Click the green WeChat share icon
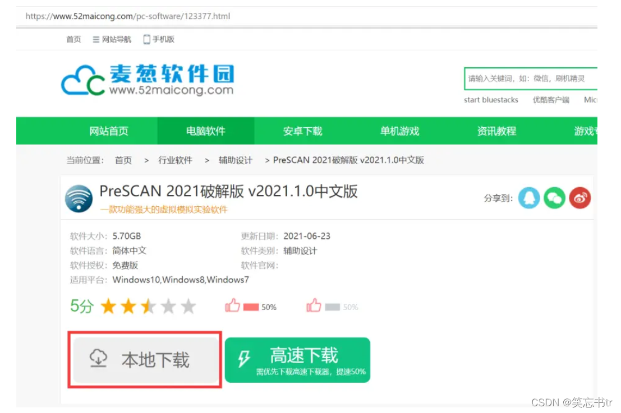The width and height of the screenshot is (621, 413). tap(554, 198)
